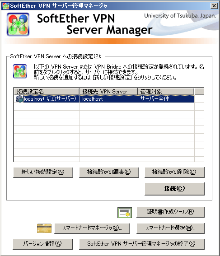Create a new connection via 新しい接続設定(N)
This screenshot has height=256, width=220.
pyautogui.click(x=43, y=172)
